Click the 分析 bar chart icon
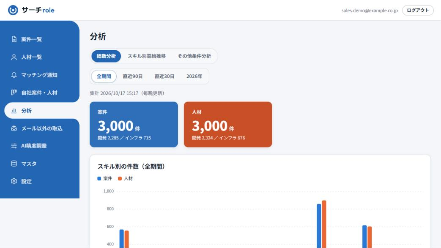This screenshot has width=441, height=248. pyautogui.click(x=14, y=111)
